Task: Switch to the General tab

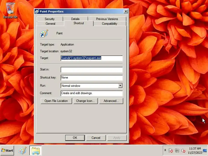Action: click(50, 24)
